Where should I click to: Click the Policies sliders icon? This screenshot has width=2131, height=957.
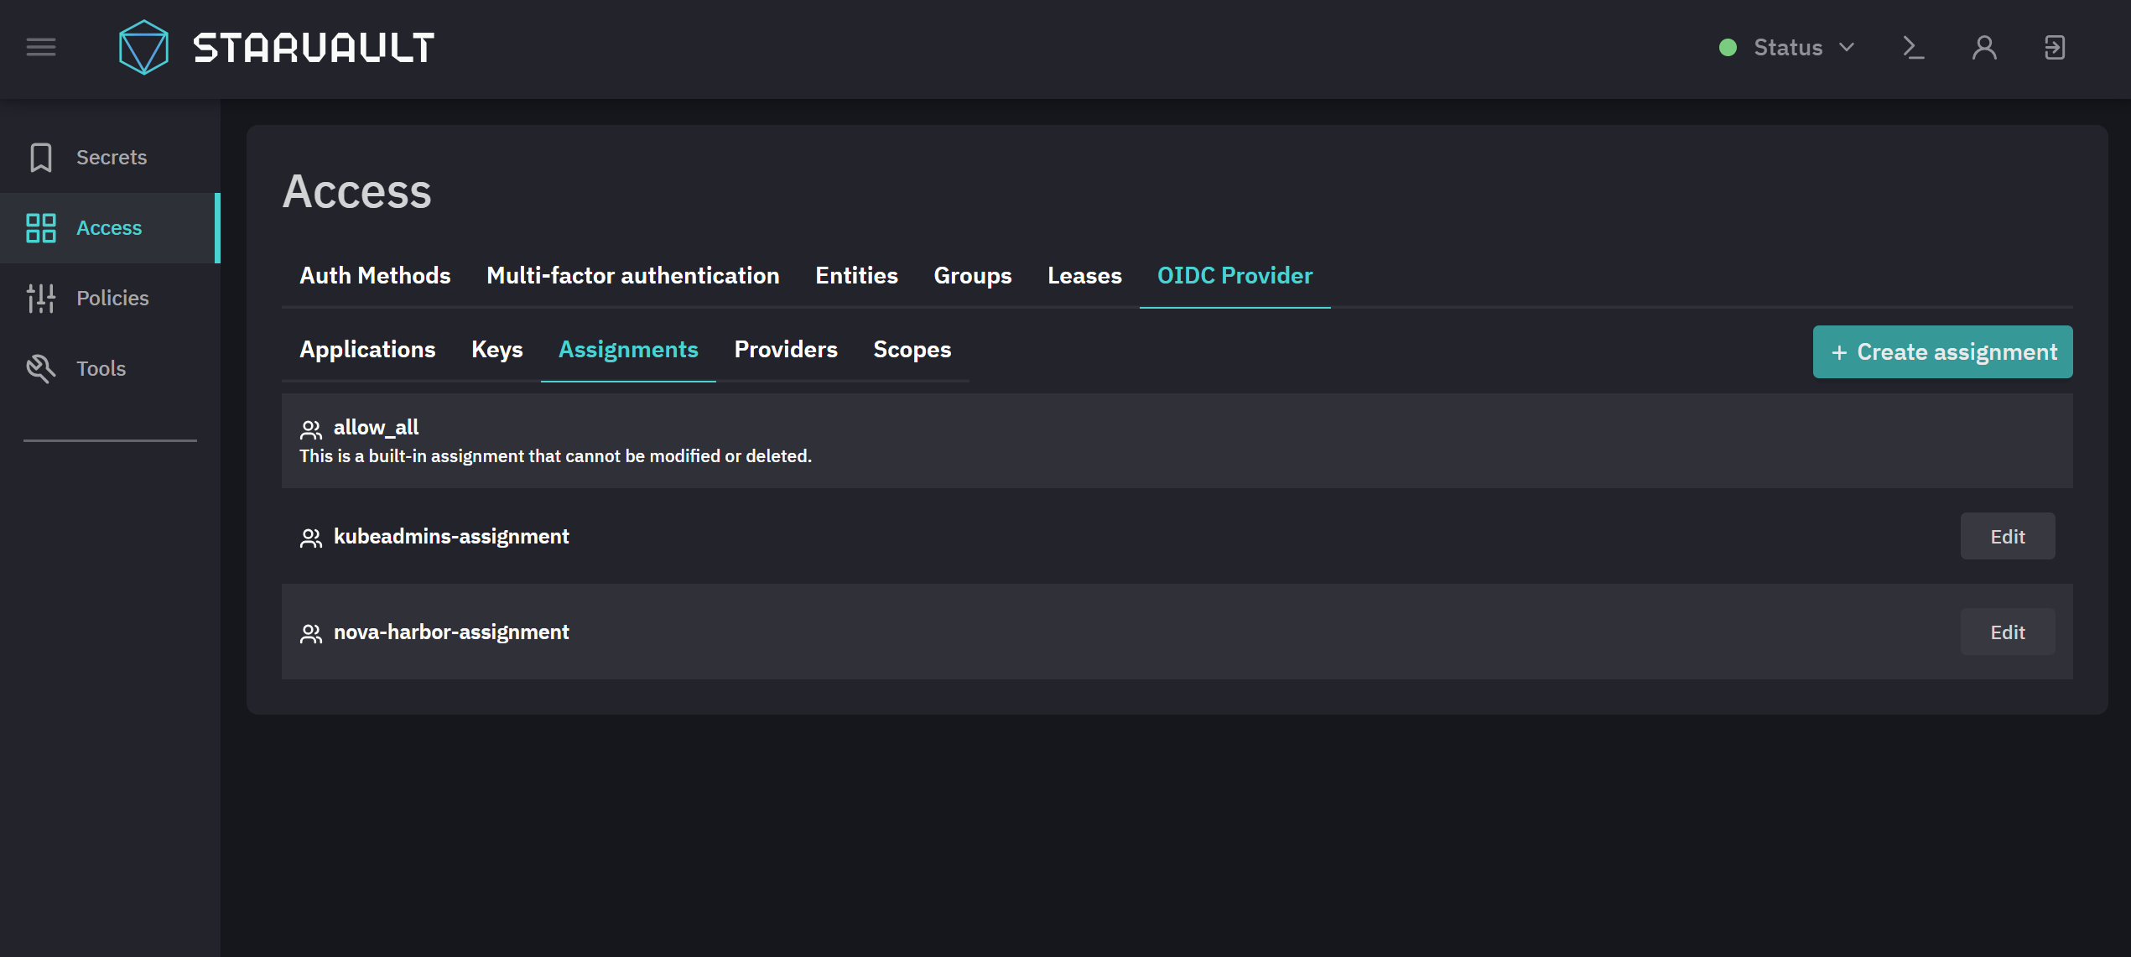(41, 298)
